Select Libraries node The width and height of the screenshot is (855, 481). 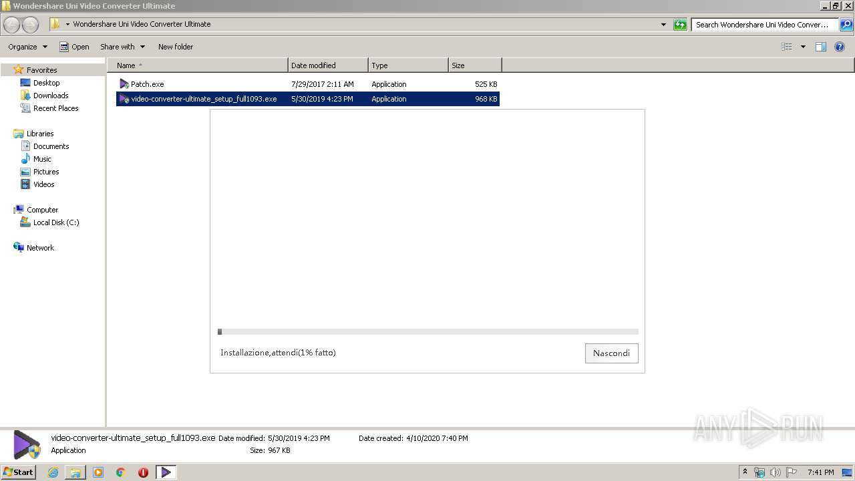click(x=40, y=134)
